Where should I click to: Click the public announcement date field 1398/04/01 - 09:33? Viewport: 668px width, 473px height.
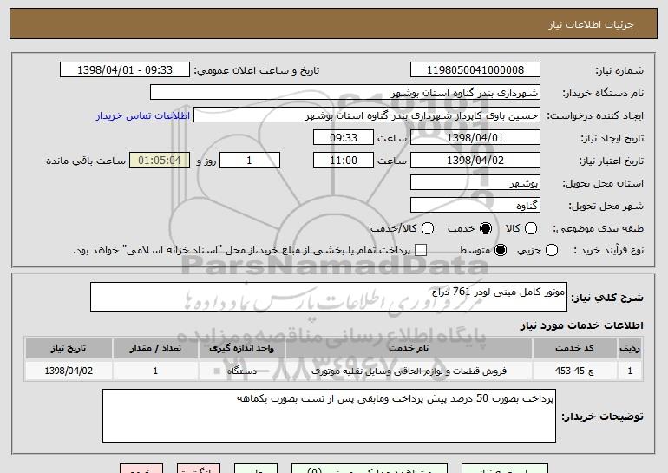pyautogui.click(x=125, y=70)
